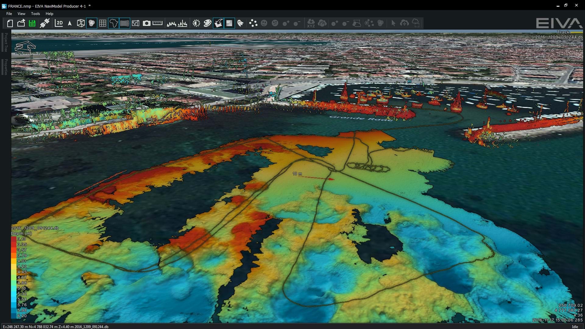Viewport: 585px width, 329px height.
Task: Toggle the Africa-shaped map background button
Action: tap(113, 23)
